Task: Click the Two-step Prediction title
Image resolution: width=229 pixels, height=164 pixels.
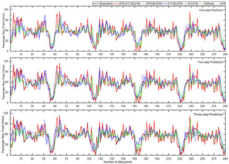Action: click(x=210, y=62)
